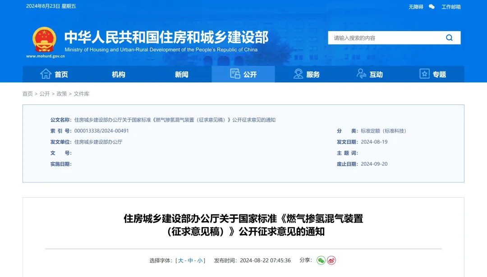This screenshot has height=277, width=487.
Task: Open the 互动 navigation tab
Action: tap(370, 74)
